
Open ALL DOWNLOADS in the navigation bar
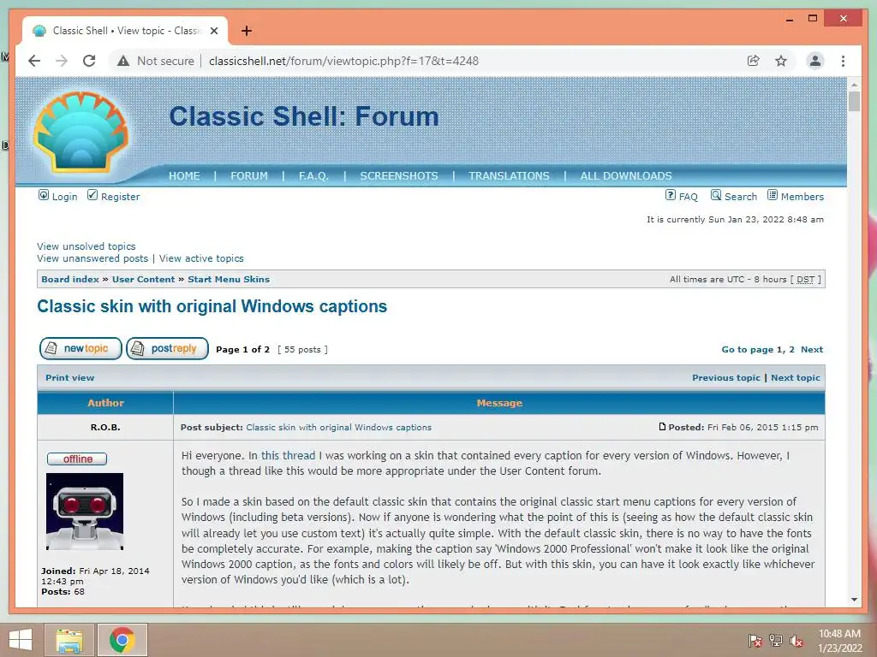click(626, 176)
